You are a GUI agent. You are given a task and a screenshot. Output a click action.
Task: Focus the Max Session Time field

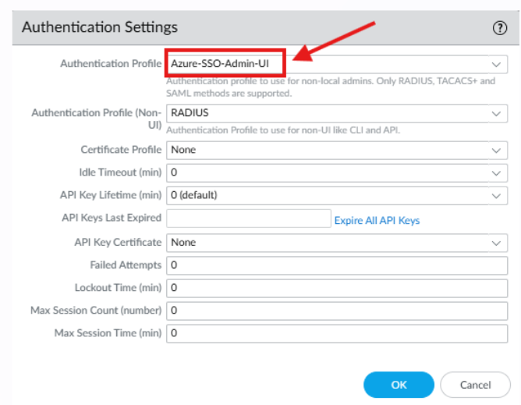pos(337,333)
